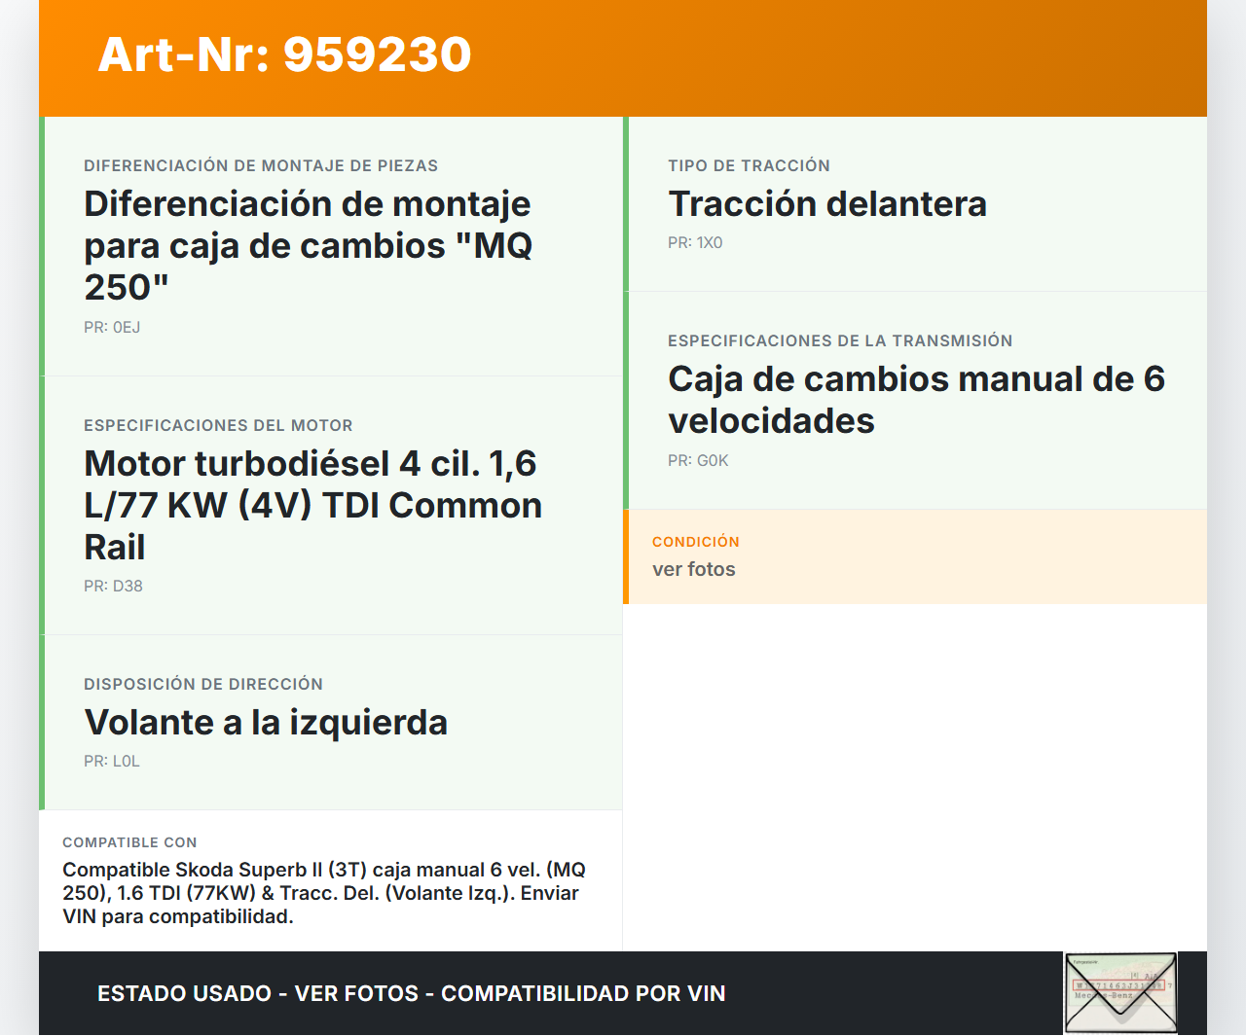The image size is (1246, 1036).
Task: Click the Estado usado footer banner text
Action: click(x=411, y=993)
